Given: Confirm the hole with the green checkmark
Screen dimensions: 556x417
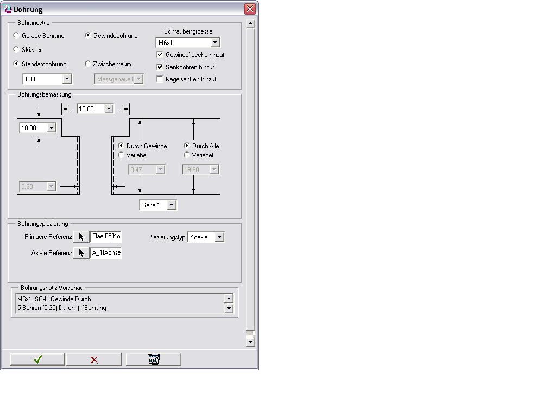Looking at the screenshot, I should 37,359.
